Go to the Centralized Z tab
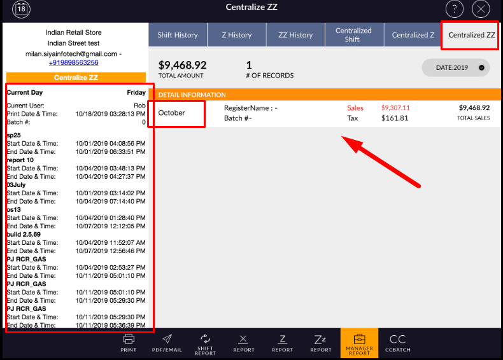 pos(413,35)
